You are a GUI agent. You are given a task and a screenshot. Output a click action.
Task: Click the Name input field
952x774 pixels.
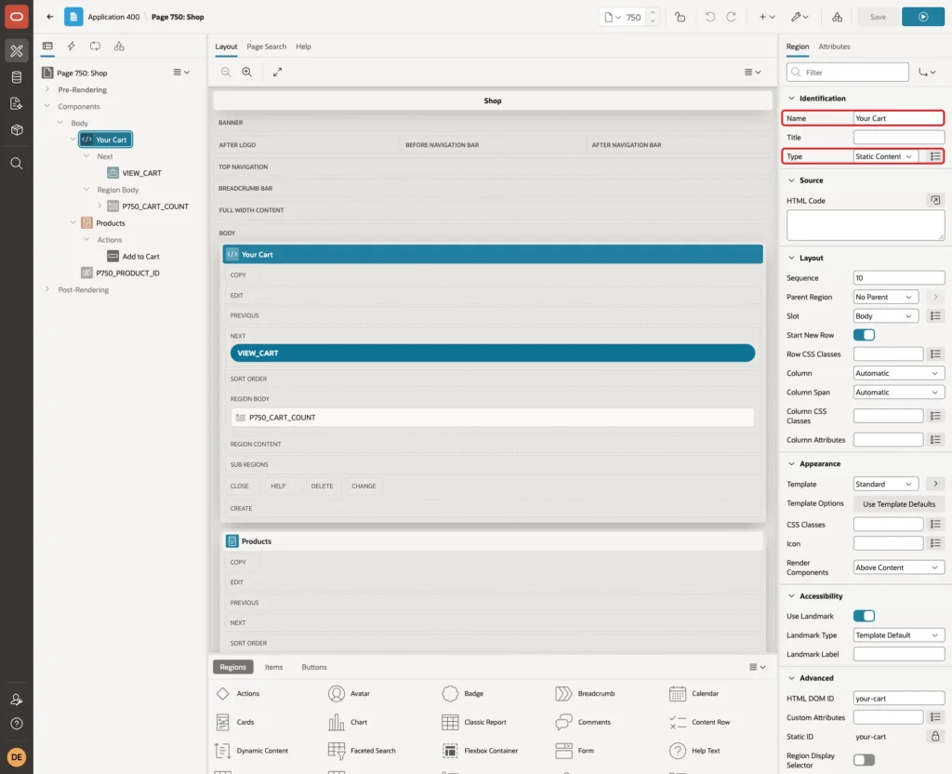[x=898, y=118]
